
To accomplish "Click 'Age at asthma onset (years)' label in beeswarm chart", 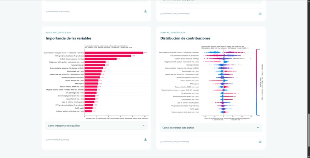I will coord(188,103).
